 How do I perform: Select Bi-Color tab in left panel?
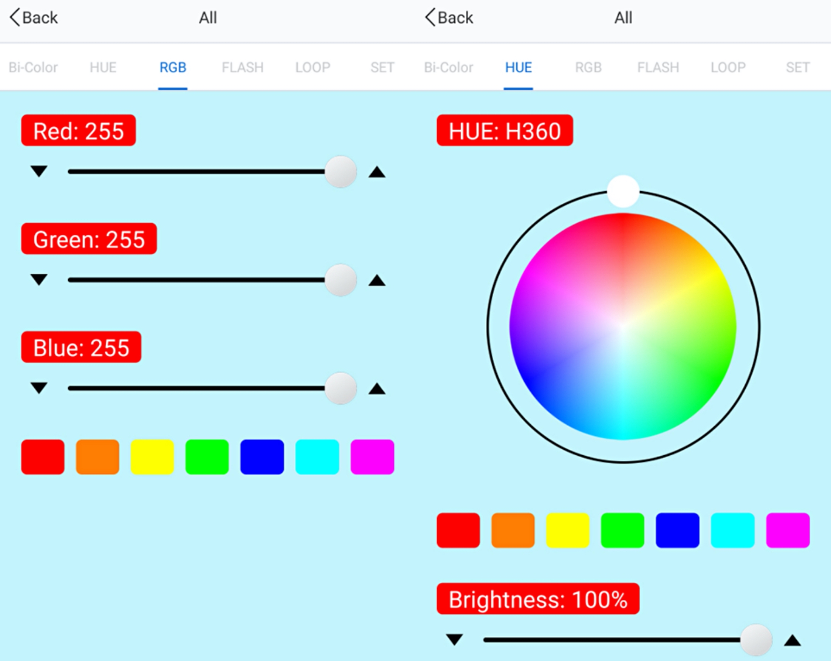33,68
